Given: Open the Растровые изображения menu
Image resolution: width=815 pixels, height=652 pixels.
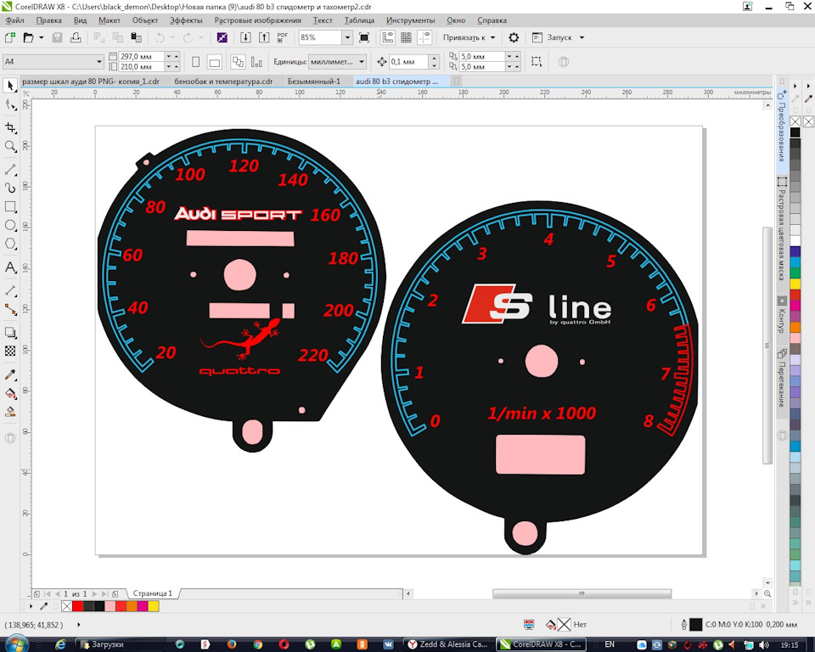Looking at the screenshot, I should [257, 20].
